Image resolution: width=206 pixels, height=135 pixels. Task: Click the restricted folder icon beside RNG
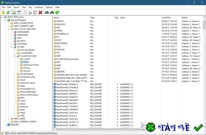point(18,98)
